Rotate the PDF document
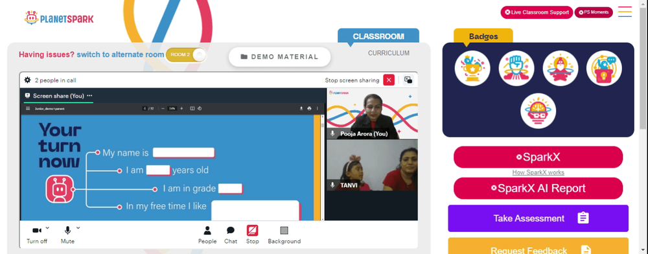The width and height of the screenshot is (648, 254). click(199, 109)
